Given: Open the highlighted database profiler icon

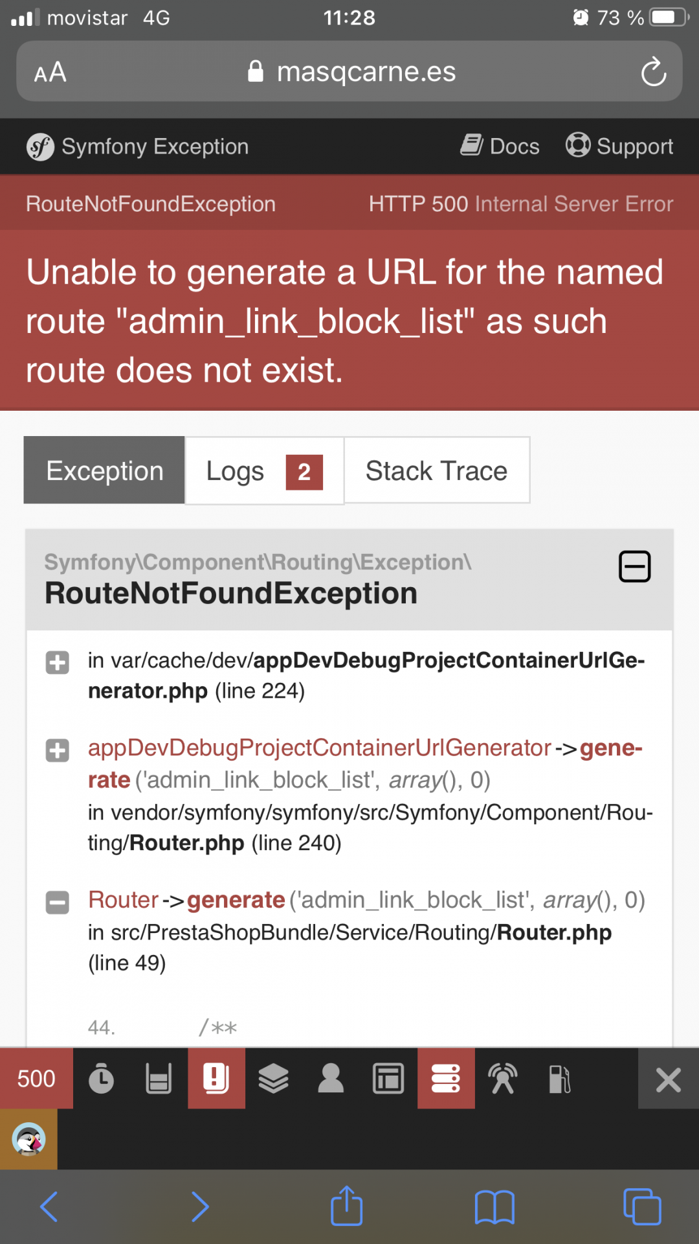Looking at the screenshot, I should 446,1079.
